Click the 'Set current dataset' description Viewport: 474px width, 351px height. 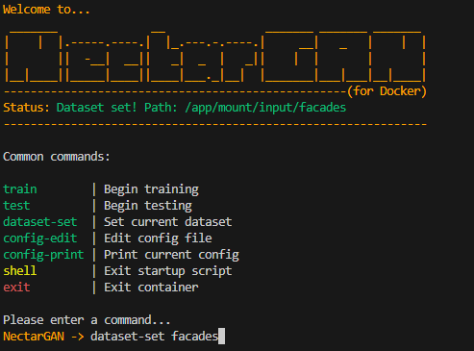click(168, 222)
